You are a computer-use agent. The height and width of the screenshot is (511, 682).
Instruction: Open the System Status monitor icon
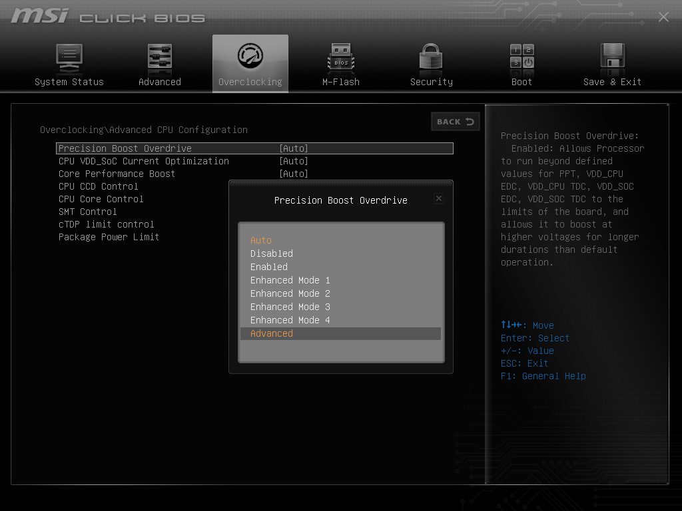[x=69, y=58]
